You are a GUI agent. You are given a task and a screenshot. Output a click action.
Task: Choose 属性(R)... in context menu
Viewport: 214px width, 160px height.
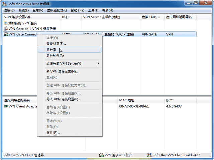click(x=70, y=133)
